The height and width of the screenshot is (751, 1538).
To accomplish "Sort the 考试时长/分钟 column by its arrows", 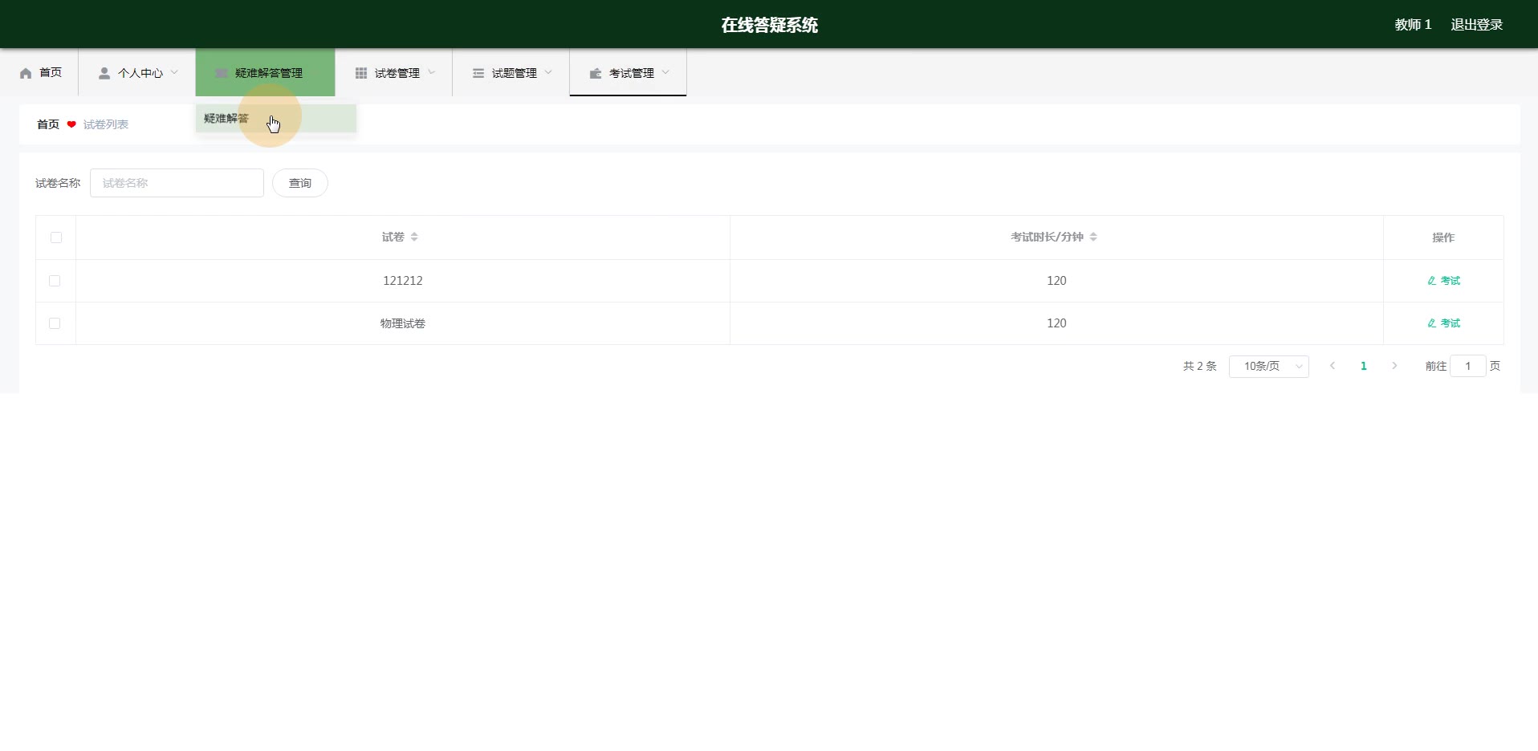I will point(1093,237).
